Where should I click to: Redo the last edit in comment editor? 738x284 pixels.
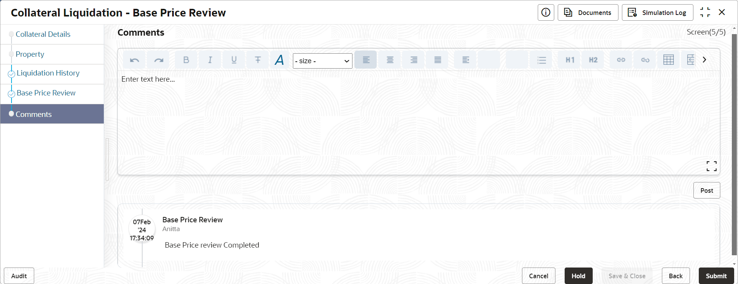point(158,60)
